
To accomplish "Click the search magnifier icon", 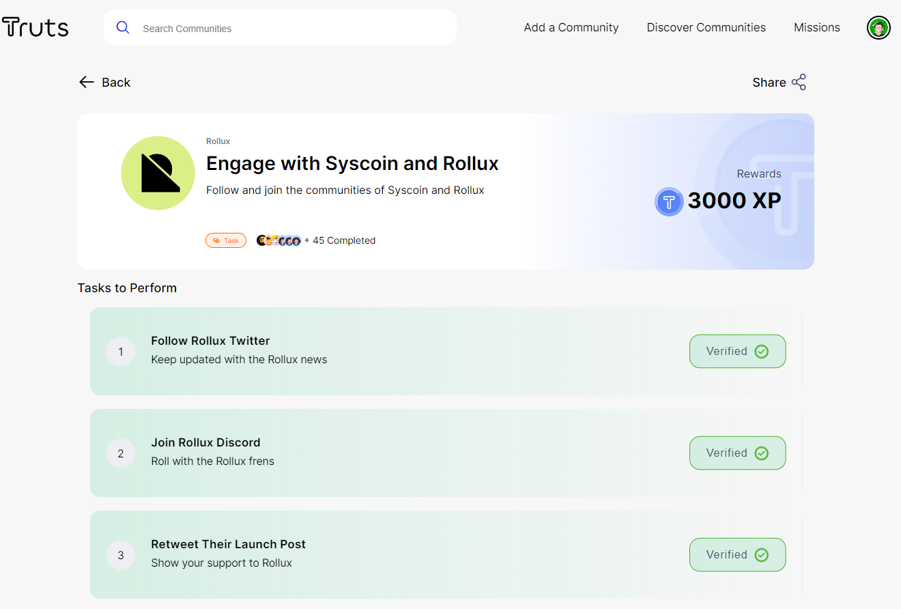I will tap(123, 27).
